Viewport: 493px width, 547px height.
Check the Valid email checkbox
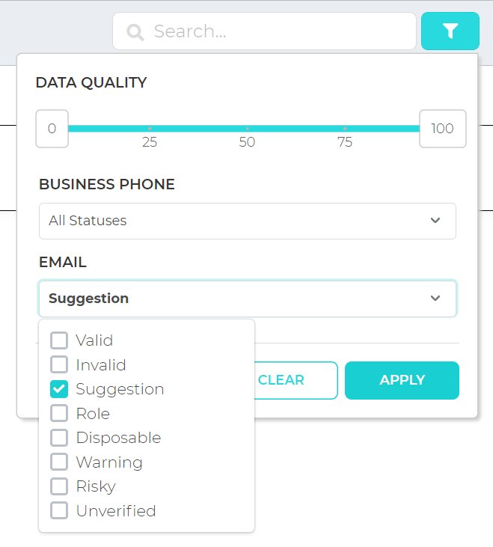(59, 340)
